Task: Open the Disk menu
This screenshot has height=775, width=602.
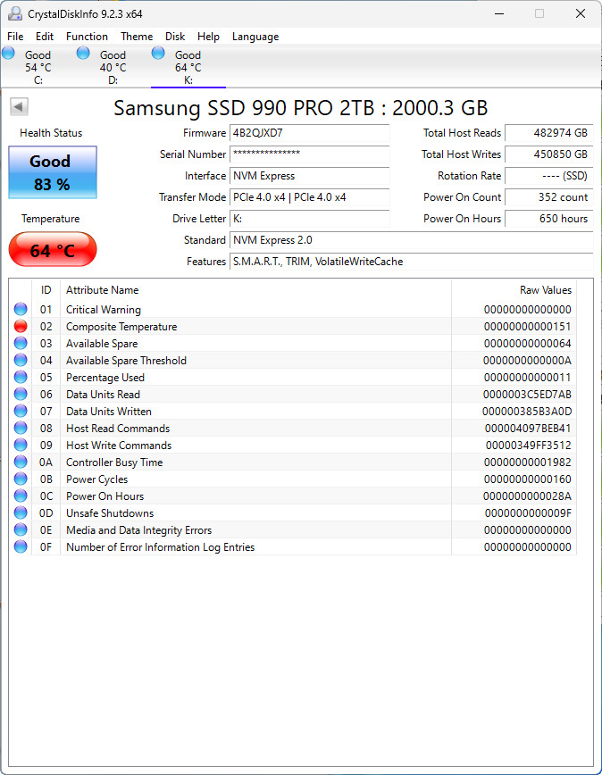Action: click(x=175, y=37)
